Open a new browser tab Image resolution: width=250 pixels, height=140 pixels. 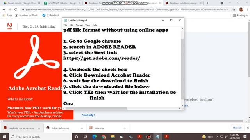click(207, 3)
